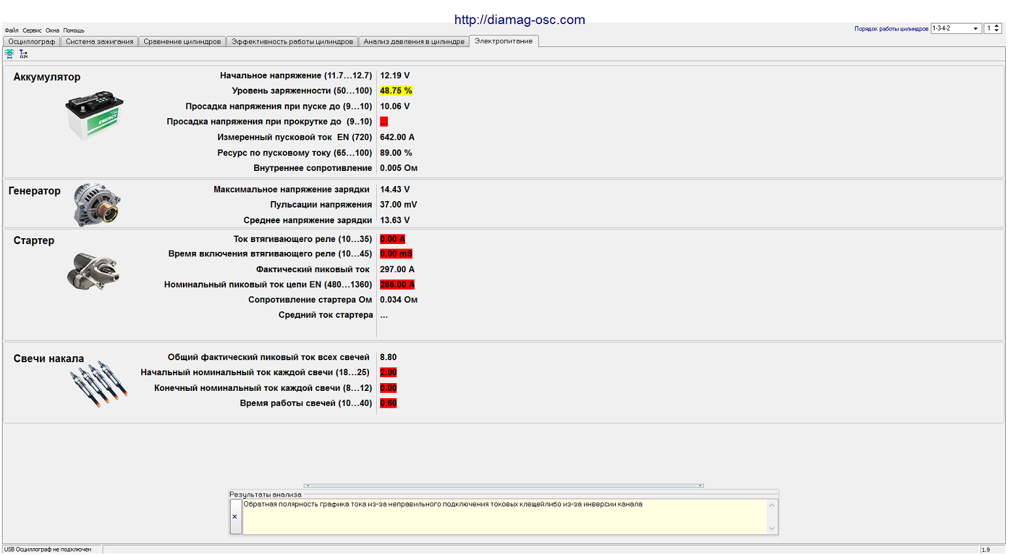Click the waveform auto-scale toolbar icon
The image size is (1013, 556).
(9, 54)
